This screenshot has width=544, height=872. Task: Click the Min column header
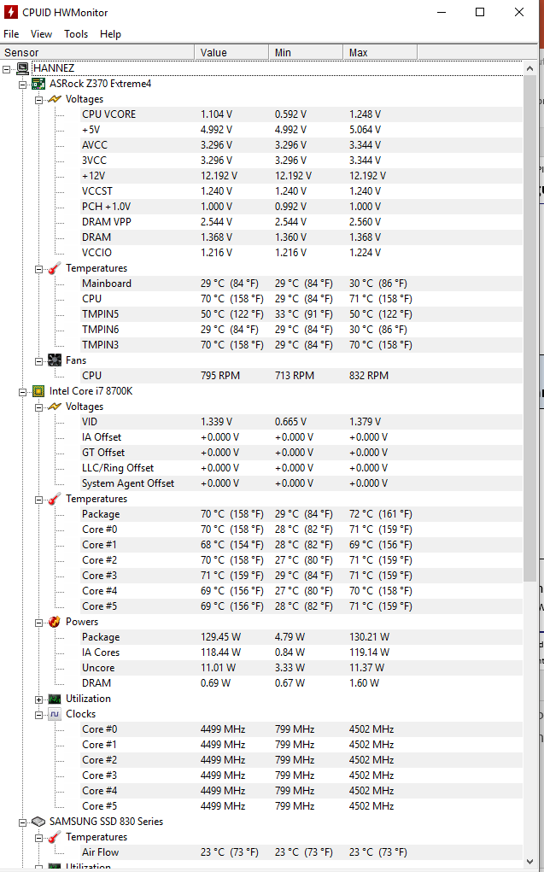306,52
